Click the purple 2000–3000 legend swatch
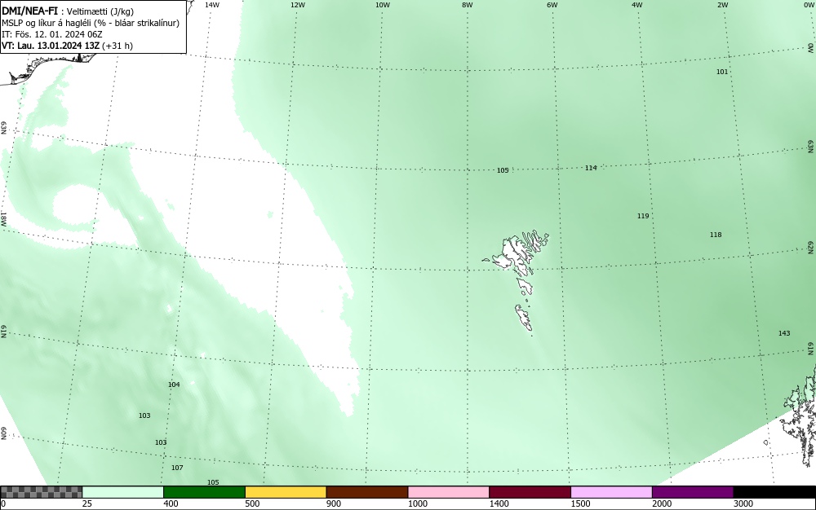This screenshot has width=816, height=510. click(693, 492)
